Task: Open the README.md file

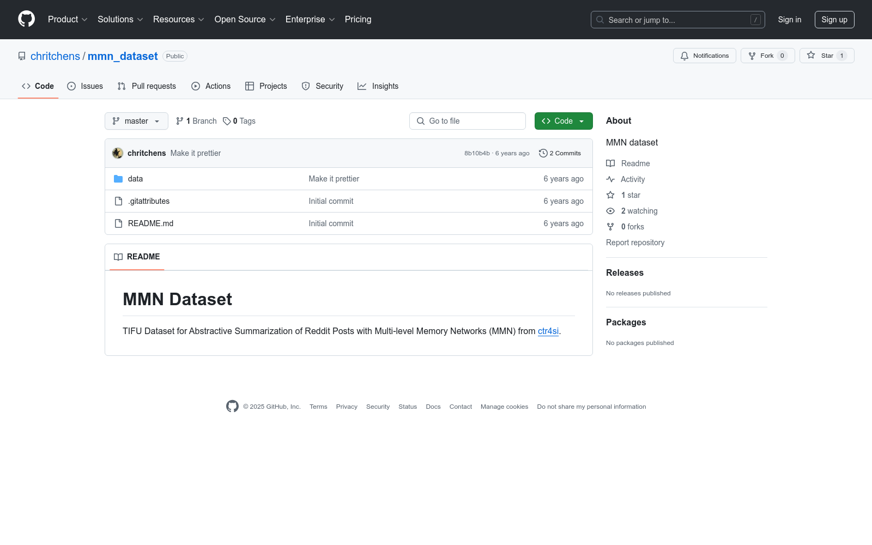Action: (x=150, y=223)
